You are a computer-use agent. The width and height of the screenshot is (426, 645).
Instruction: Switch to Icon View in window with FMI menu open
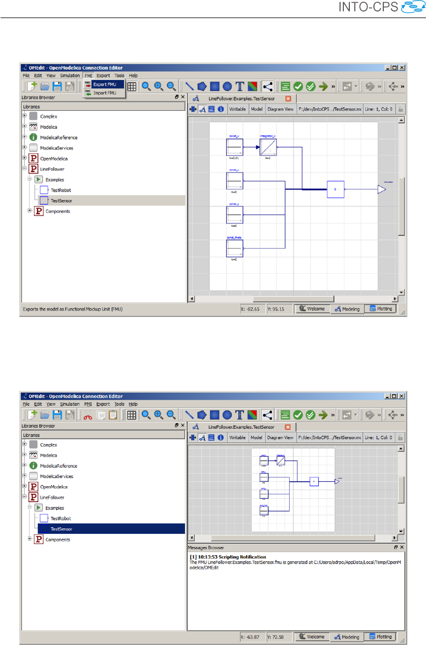(193, 109)
